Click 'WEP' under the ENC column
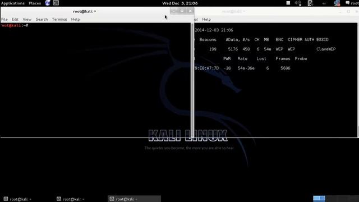359x202 pixels. pos(279,49)
